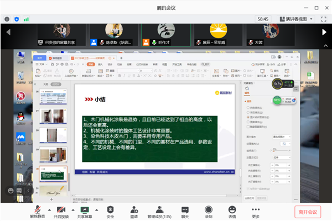Open the View (视图) ribbon tab

pos(164,64)
